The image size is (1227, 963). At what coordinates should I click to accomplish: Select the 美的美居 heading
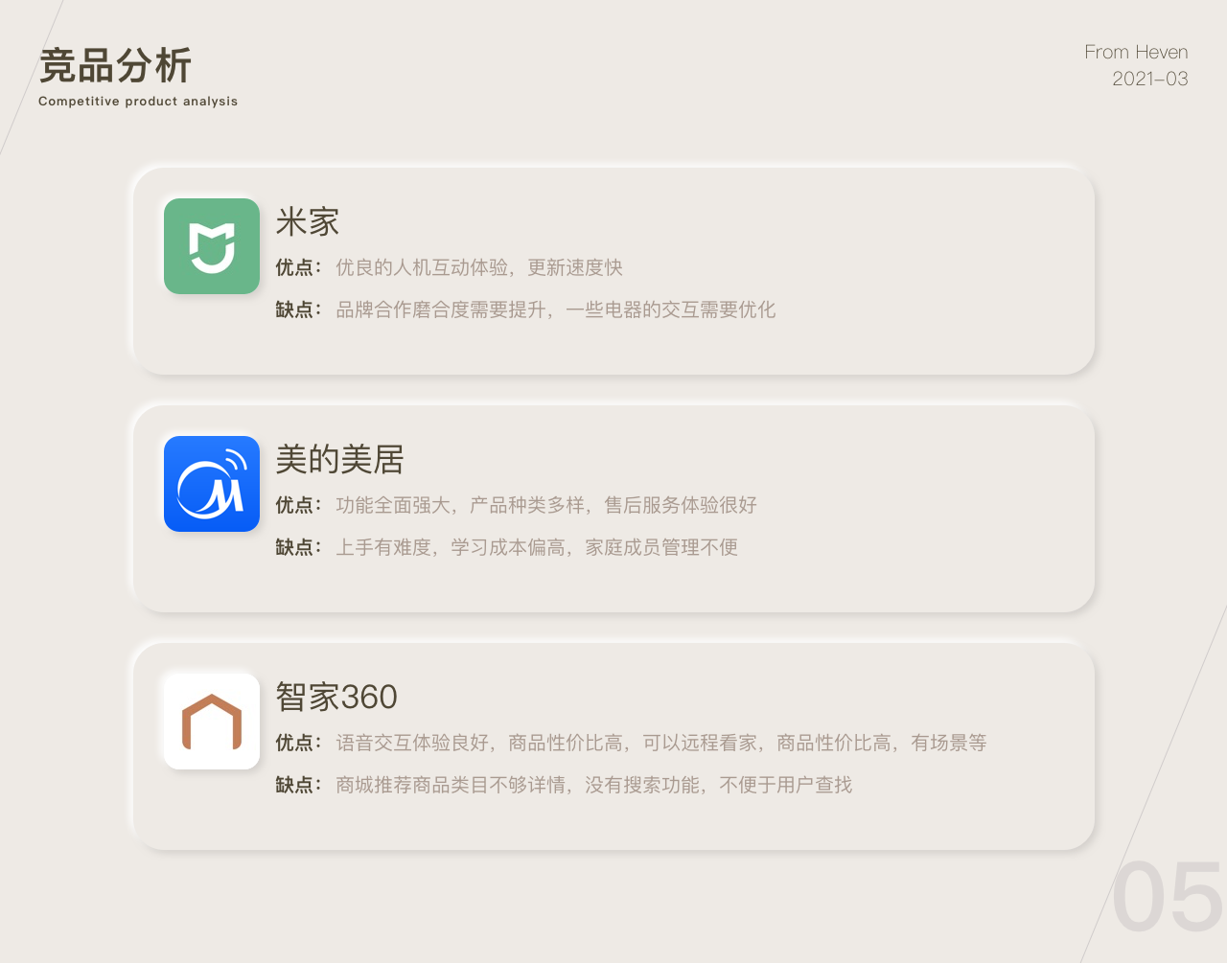coord(339,460)
